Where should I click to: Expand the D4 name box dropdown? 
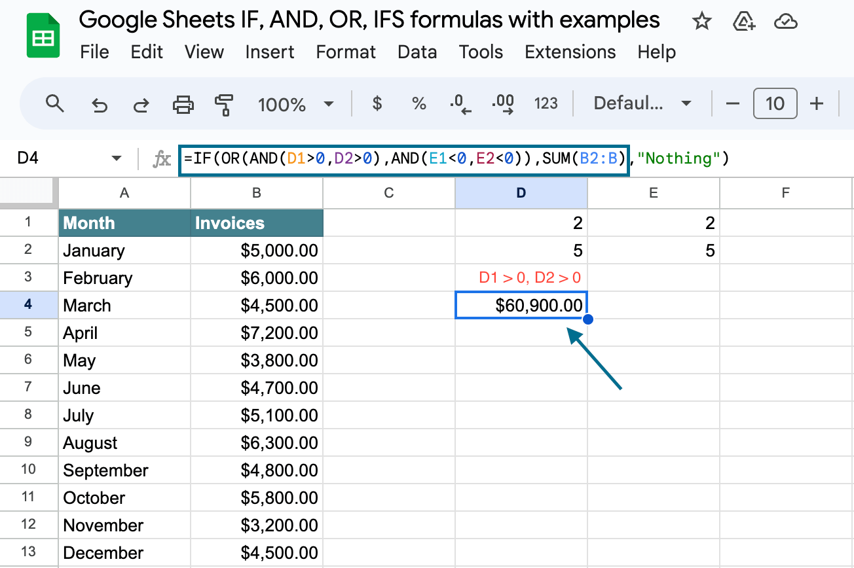117,158
